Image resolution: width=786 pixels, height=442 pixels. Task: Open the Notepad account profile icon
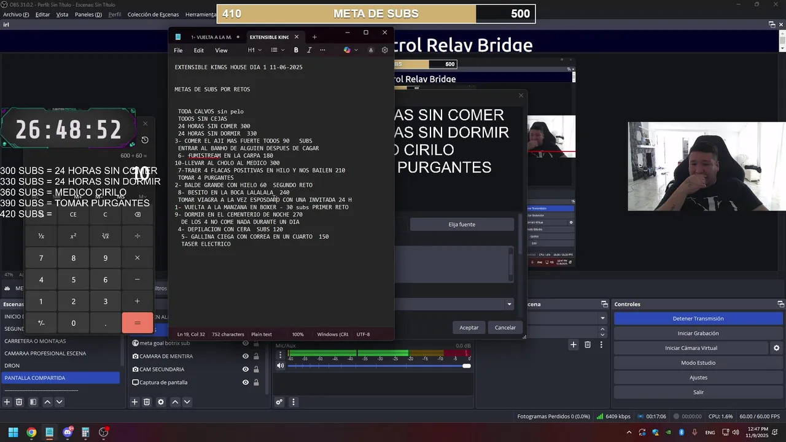tap(371, 50)
